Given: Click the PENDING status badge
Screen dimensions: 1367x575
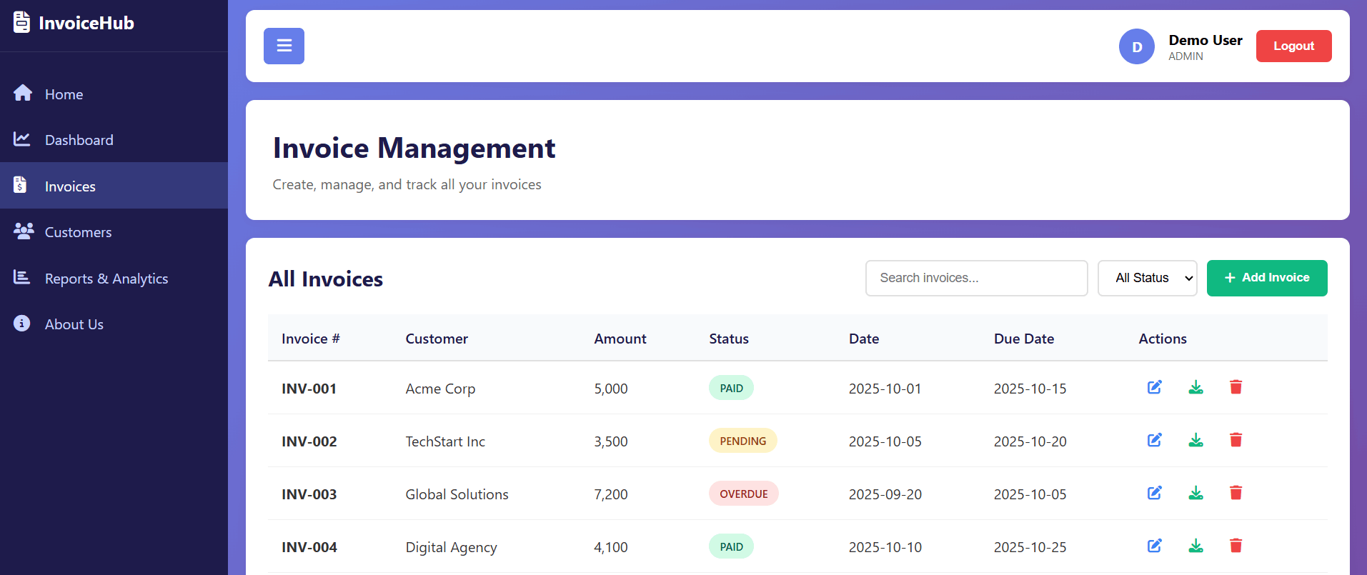Looking at the screenshot, I should coord(742,441).
